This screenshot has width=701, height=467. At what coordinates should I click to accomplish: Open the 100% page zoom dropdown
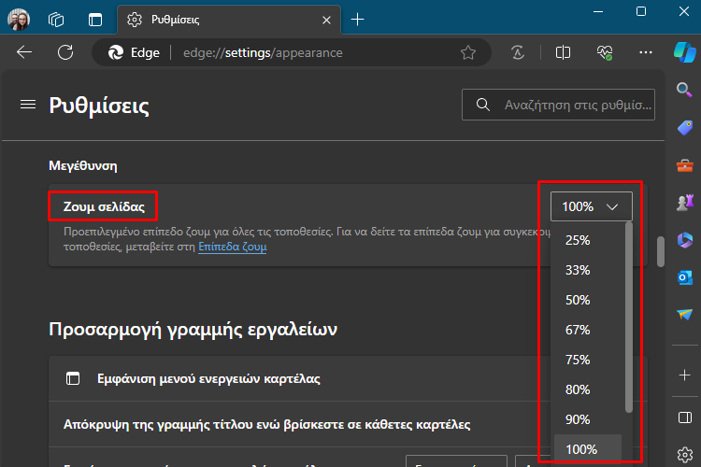(x=591, y=205)
